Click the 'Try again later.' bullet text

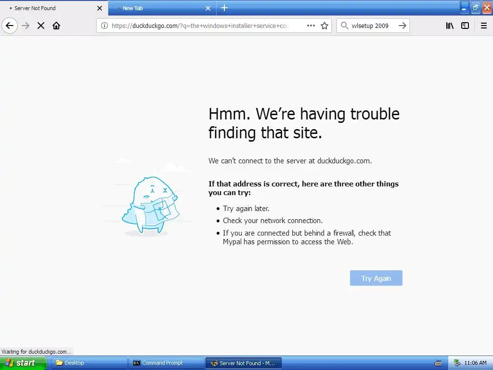click(246, 209)
